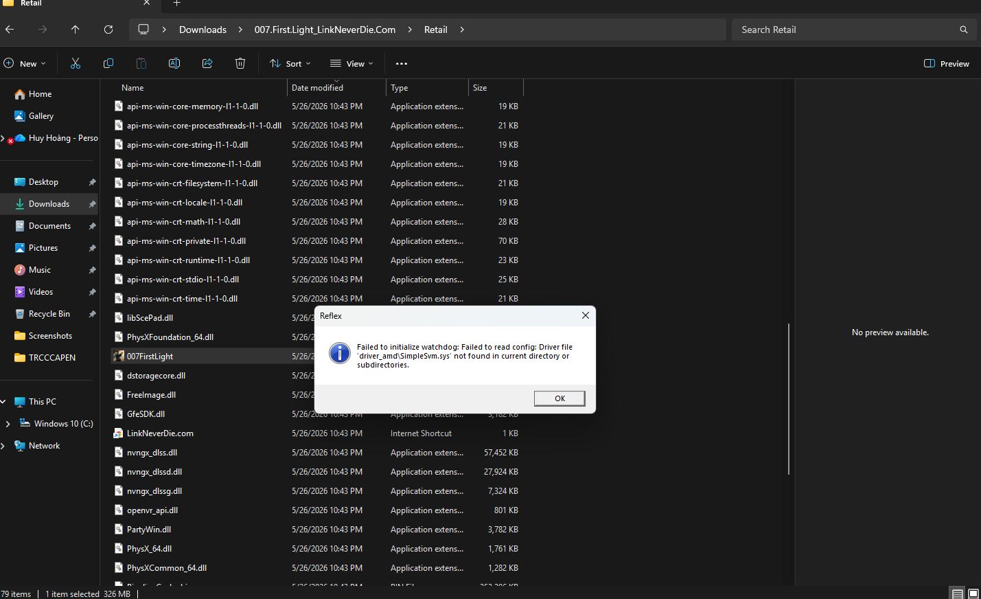981x599 pixels.
Task: Click the Copy icon in toolbar
Action: pos(108,63)
